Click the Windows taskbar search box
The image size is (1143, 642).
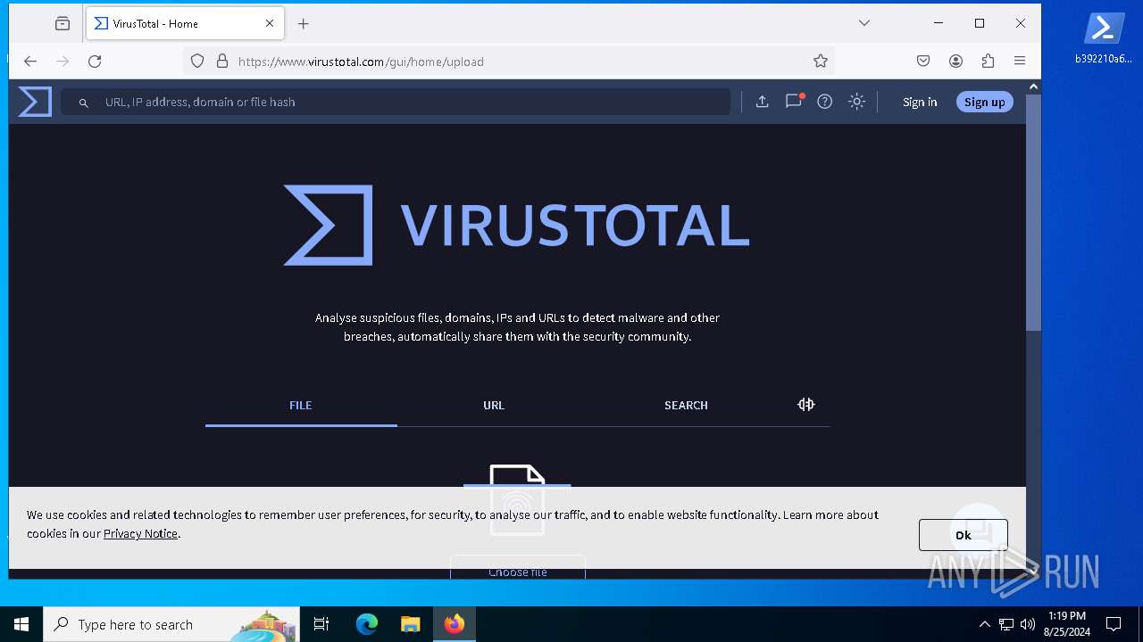[x=171, y=624]
